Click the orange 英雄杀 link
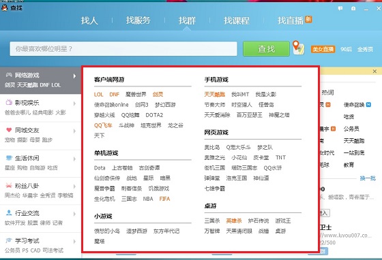382x260 pixels. tap(234, 221)
